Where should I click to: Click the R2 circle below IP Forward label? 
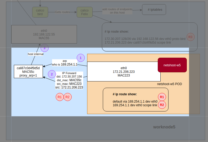point(68,97)
